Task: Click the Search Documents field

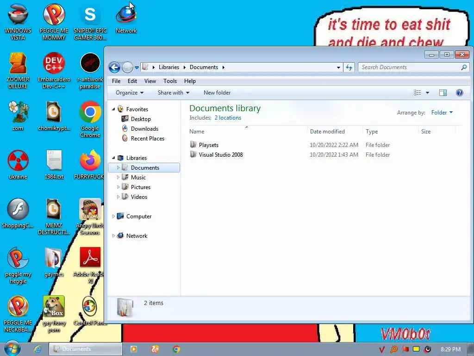Action: pos(410,67)
